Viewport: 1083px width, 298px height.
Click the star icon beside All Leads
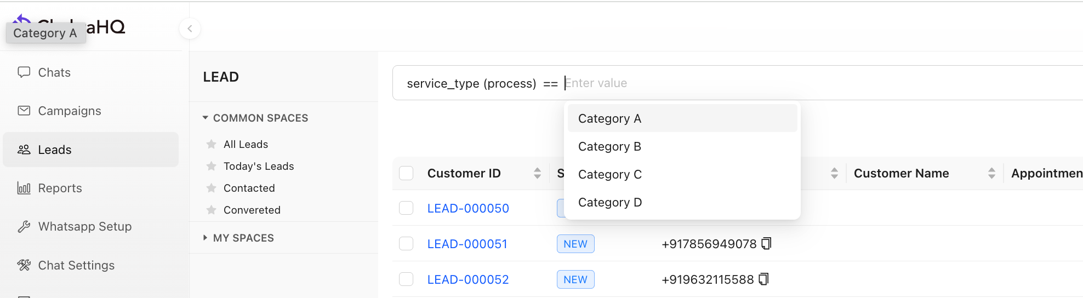pyautogui.click(x=211, y=144)
